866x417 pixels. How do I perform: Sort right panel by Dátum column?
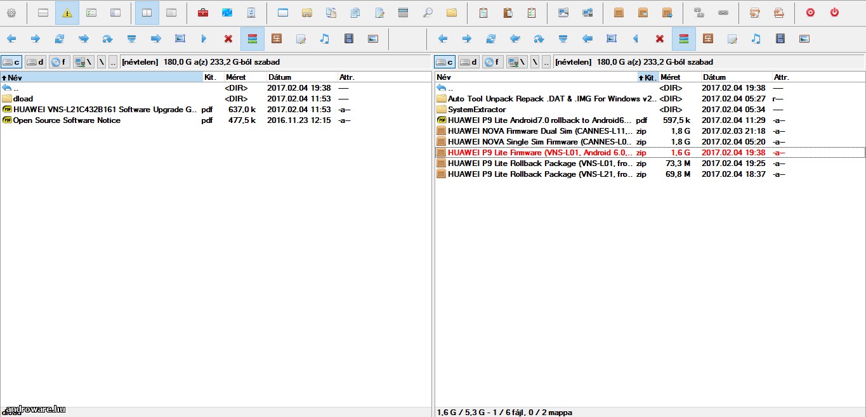pos(736,77)
